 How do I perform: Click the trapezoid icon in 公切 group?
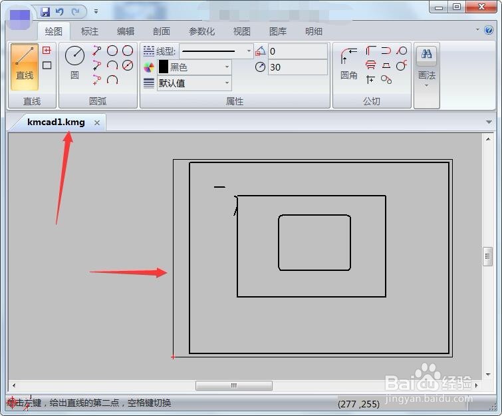click(386, 65)
